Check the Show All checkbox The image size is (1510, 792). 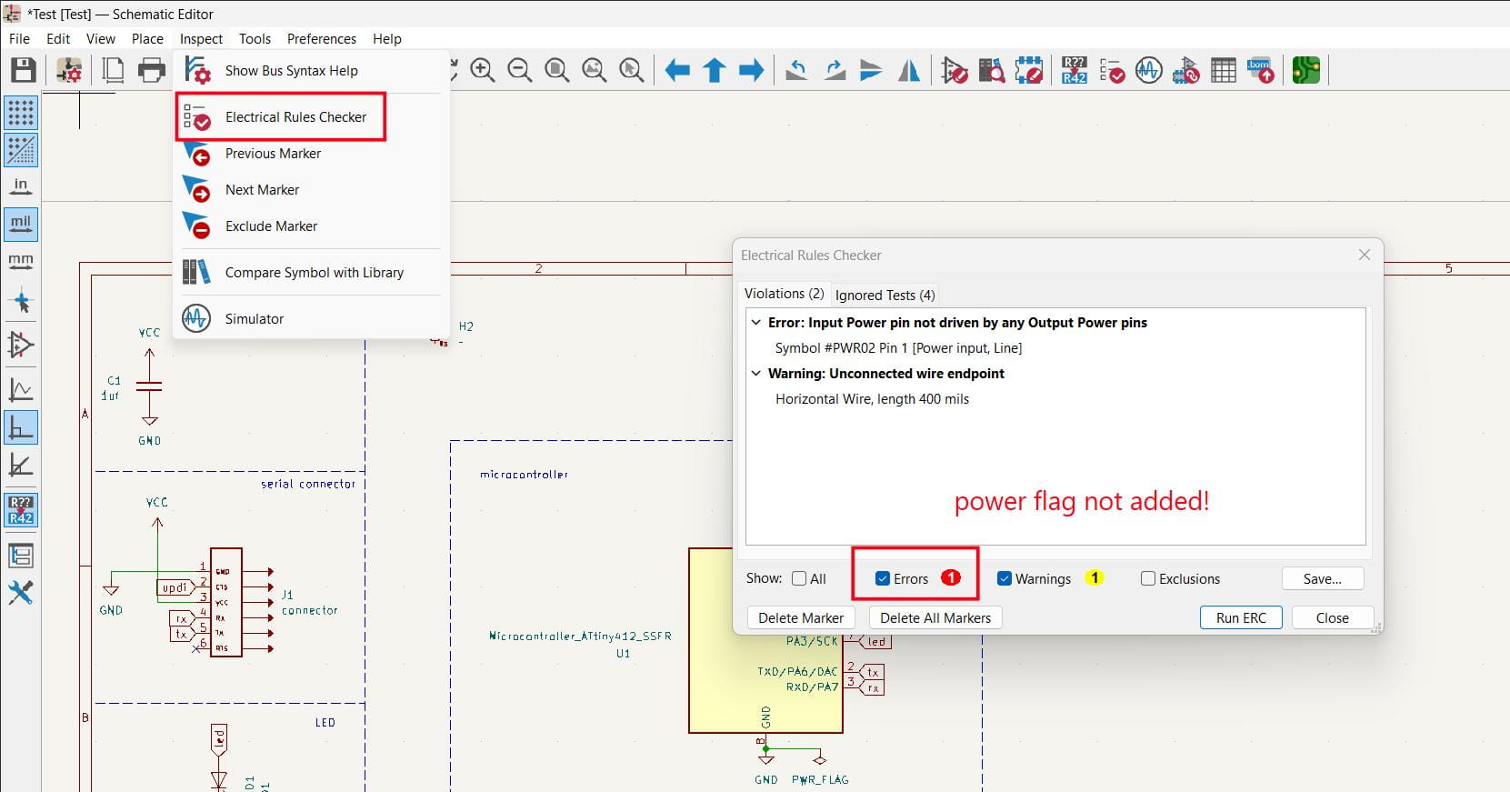click(x=799, y=578)
